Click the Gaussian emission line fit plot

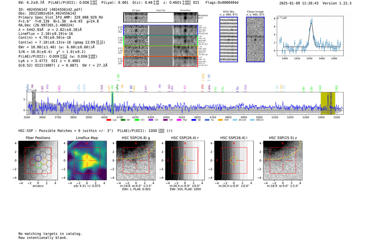(310, 36)
